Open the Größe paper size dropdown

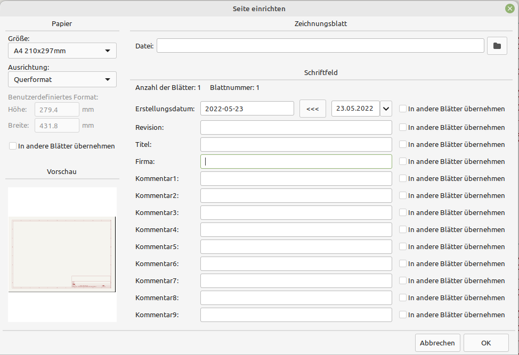point(62,51)
